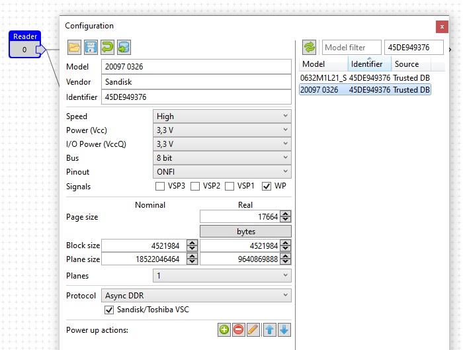Save configuration with floppy disk icon
Viewport: 463px width, 350px height.
(91, 47)
